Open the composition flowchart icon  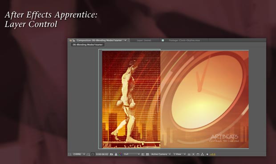coord(203,154)
